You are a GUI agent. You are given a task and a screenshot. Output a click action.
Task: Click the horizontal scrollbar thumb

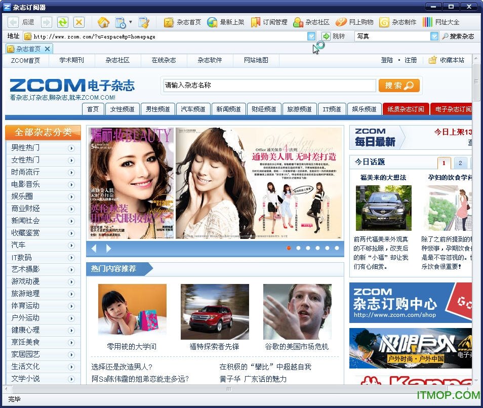click(228, 389)
